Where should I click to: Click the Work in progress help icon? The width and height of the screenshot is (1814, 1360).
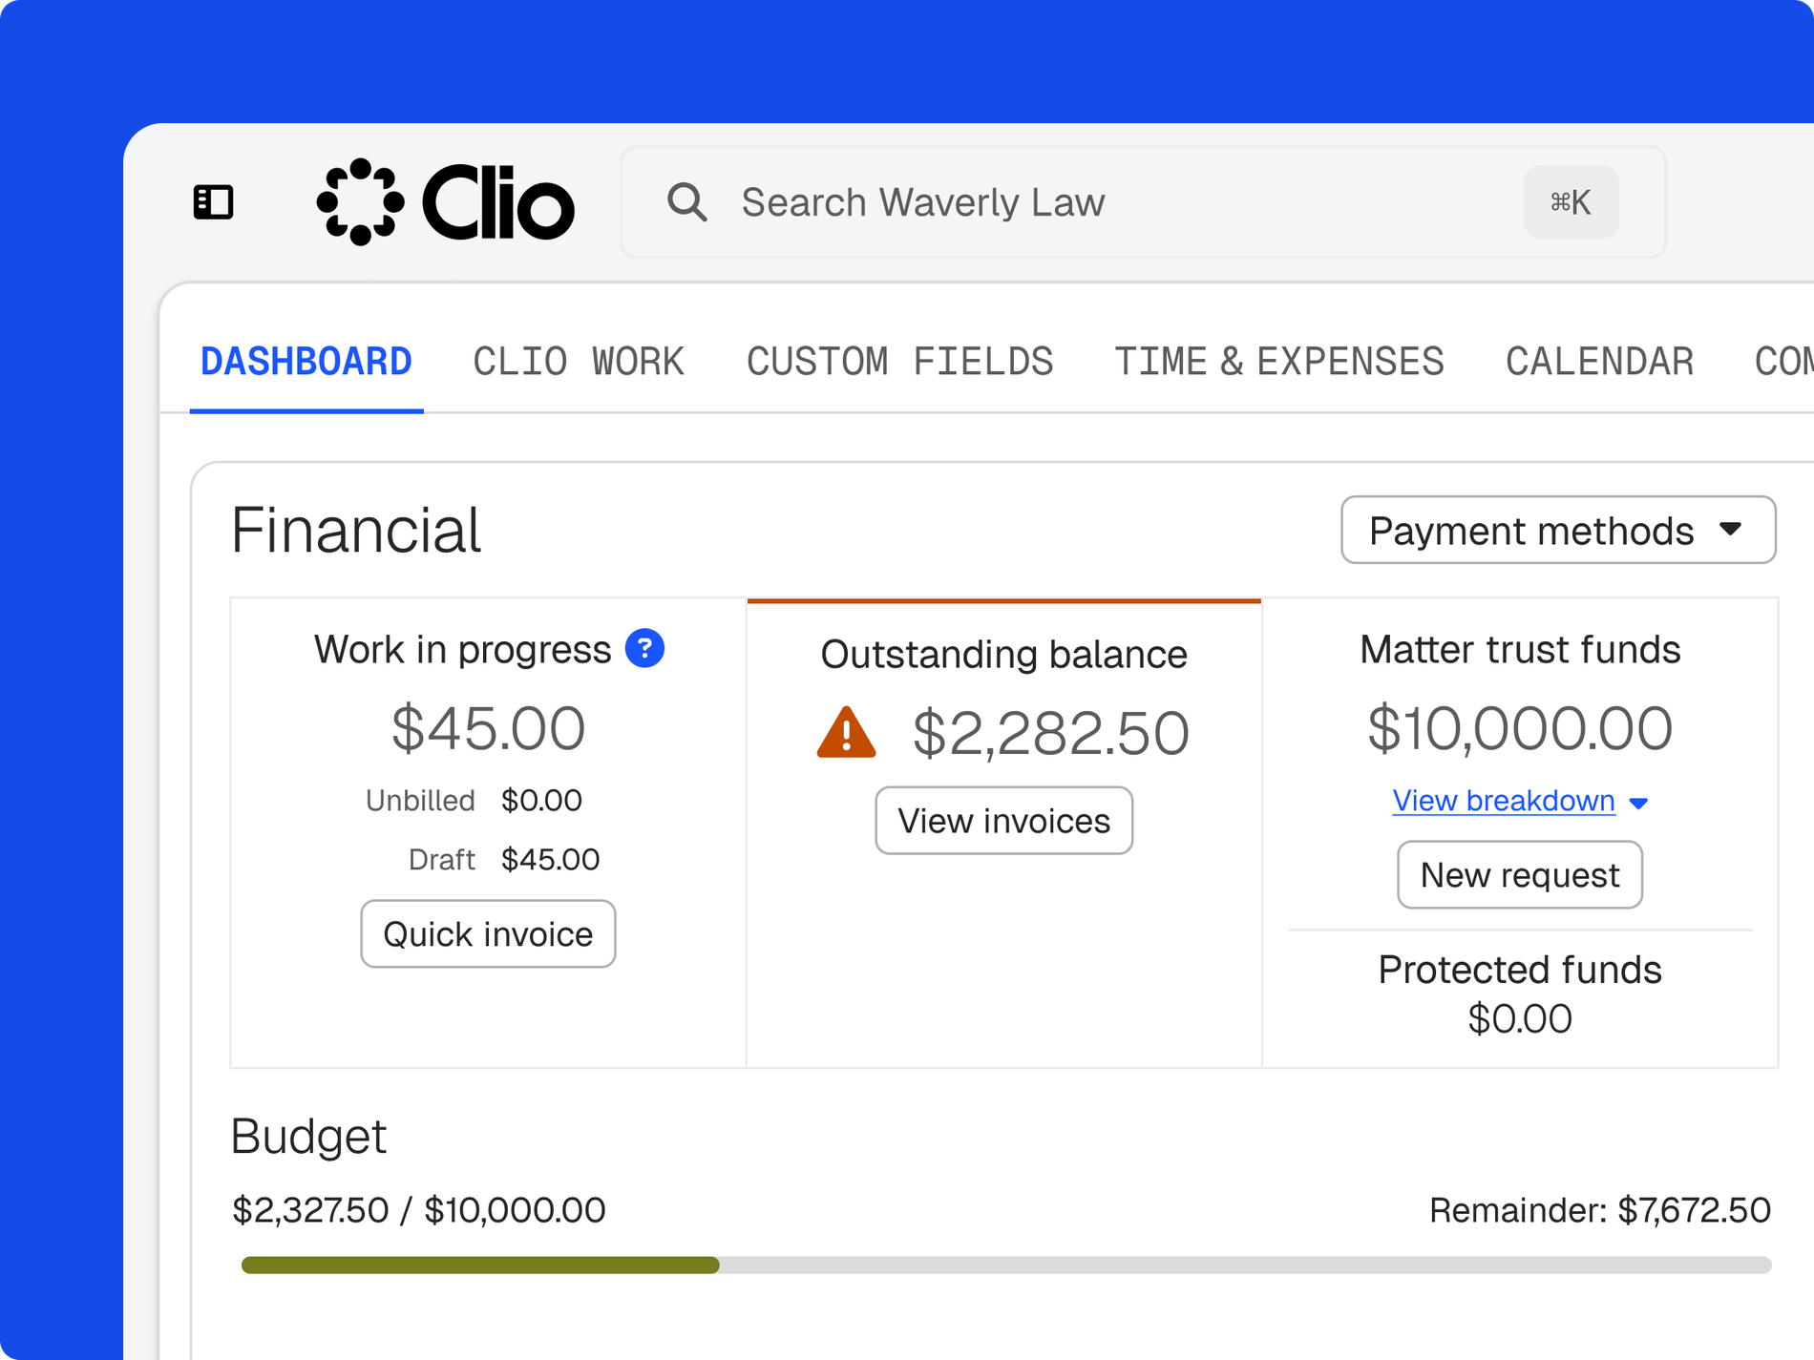644,649
